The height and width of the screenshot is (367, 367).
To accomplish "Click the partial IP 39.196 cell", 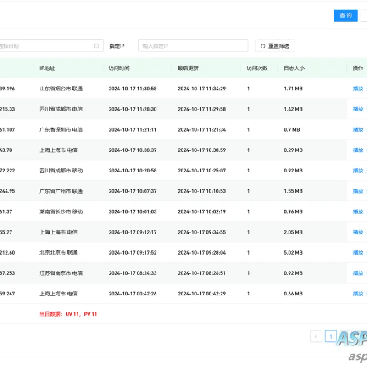I will pyautogui.click(x=7, y=89).
